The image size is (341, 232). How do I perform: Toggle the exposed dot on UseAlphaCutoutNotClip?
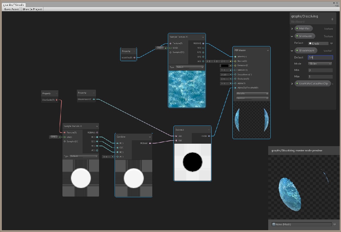pos(297,83)
